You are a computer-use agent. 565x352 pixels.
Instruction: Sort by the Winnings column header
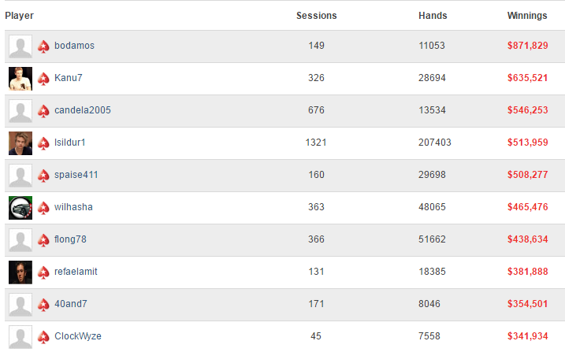(527, 16)
